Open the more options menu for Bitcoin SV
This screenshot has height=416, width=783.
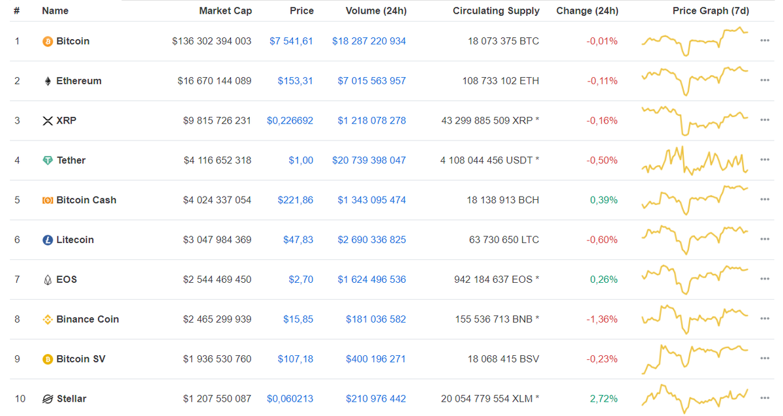coord(765,359)
